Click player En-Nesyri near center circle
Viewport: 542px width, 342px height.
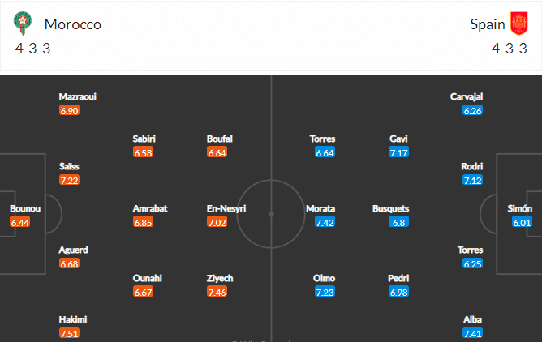(x=226, y=208)
